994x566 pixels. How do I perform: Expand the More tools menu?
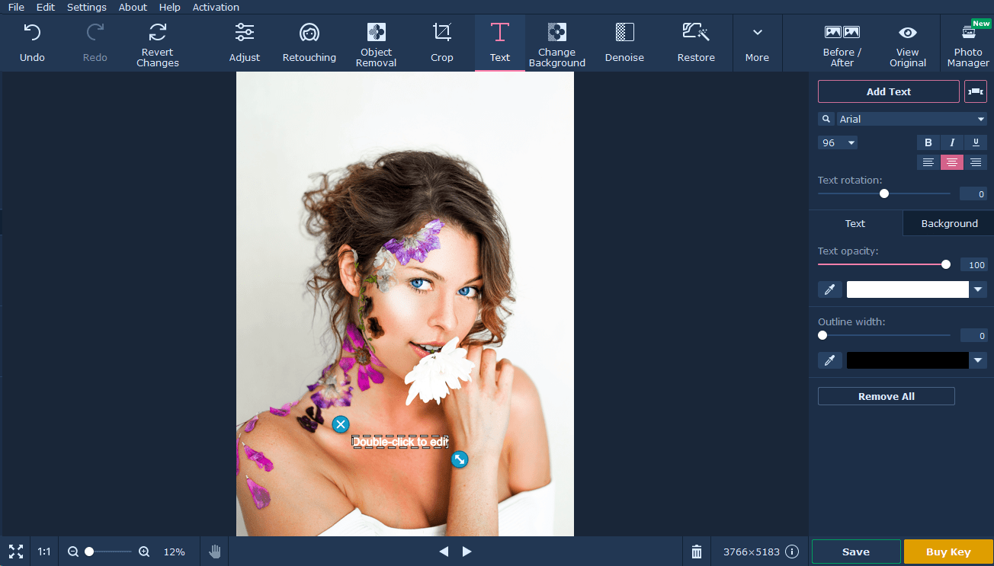tap(757, 42)
